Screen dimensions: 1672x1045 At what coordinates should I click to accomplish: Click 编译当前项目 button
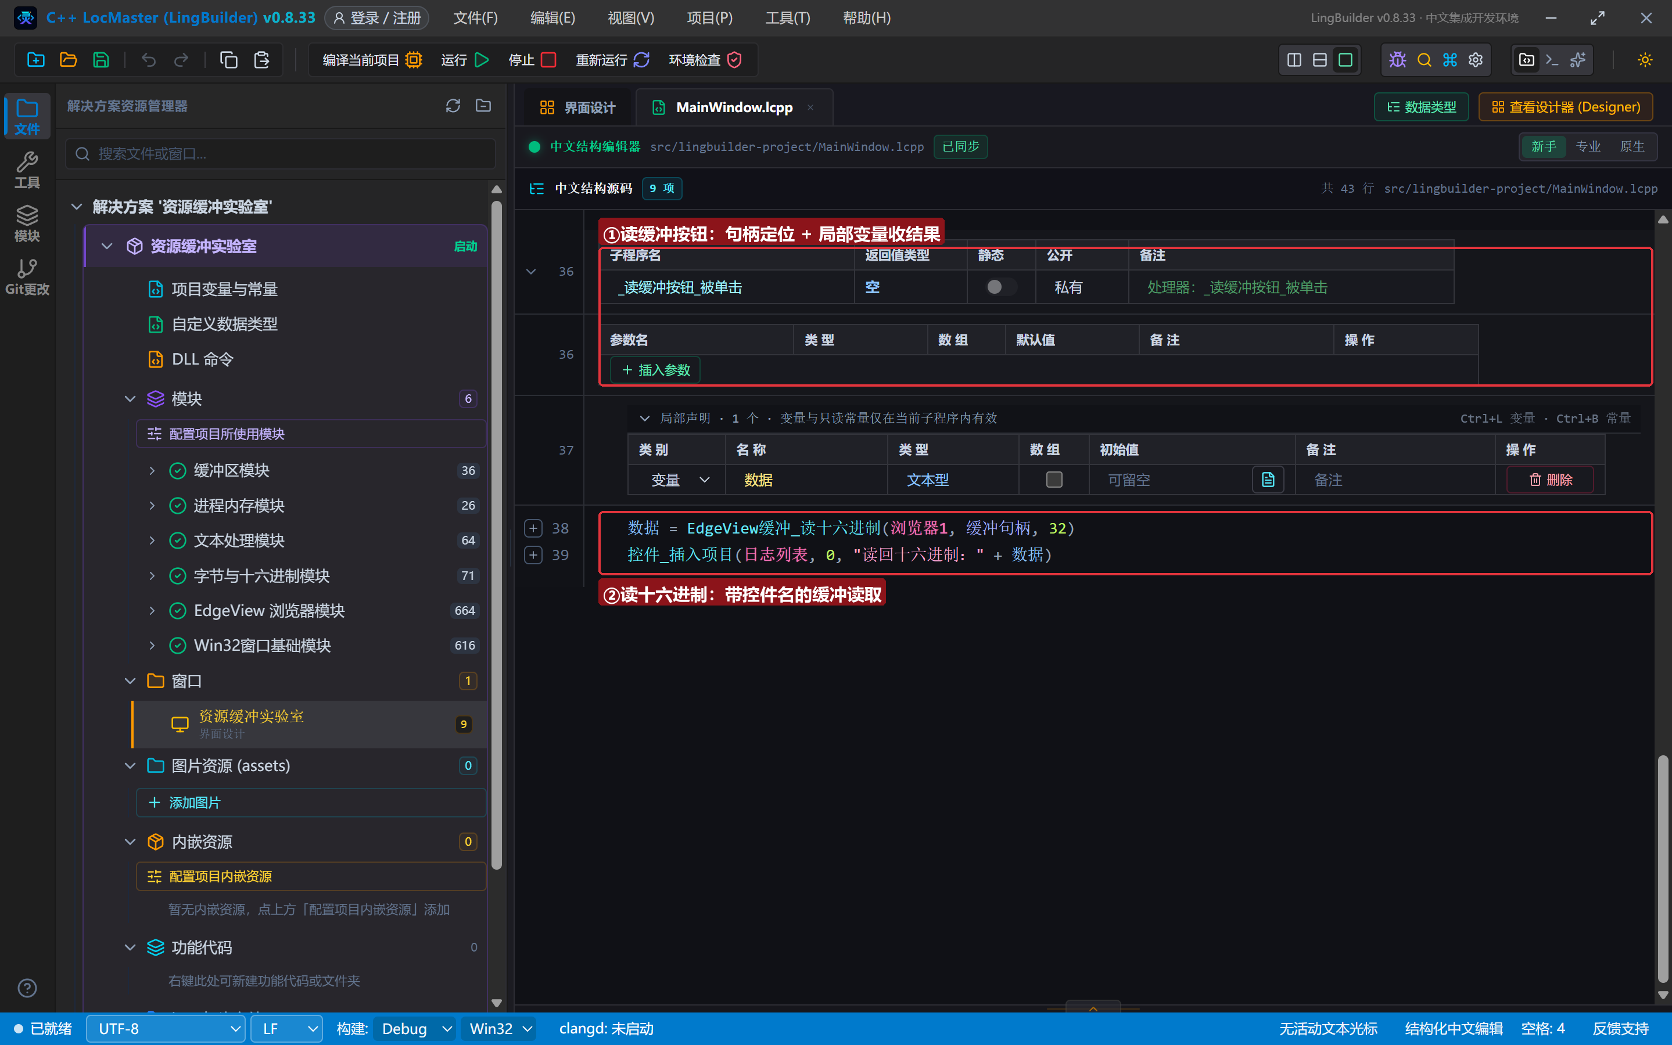point(372,60)
